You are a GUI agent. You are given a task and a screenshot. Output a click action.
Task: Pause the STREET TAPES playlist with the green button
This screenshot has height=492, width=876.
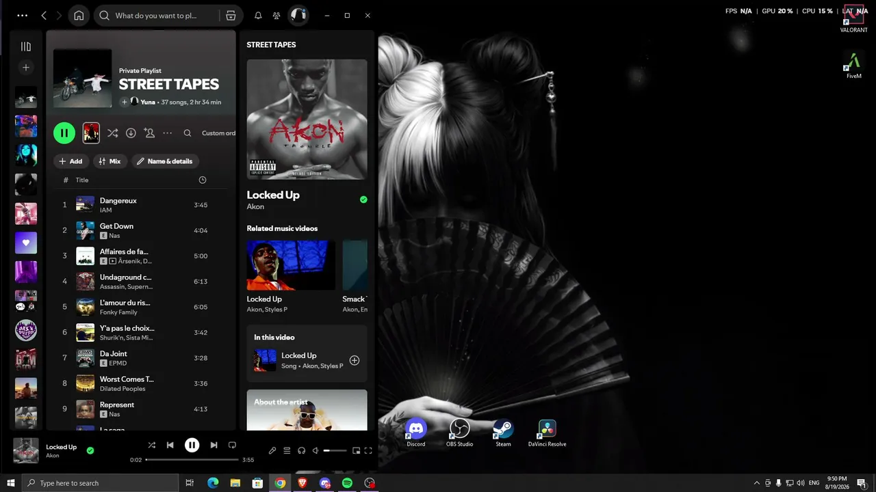[x=64, y=133]
